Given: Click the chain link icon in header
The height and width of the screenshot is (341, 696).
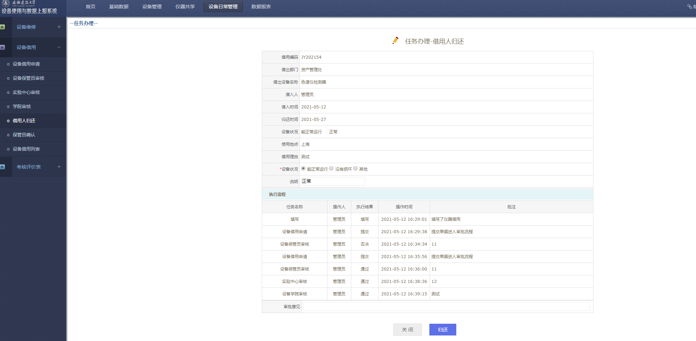Looking at the screenshot, I should point(689,7).
